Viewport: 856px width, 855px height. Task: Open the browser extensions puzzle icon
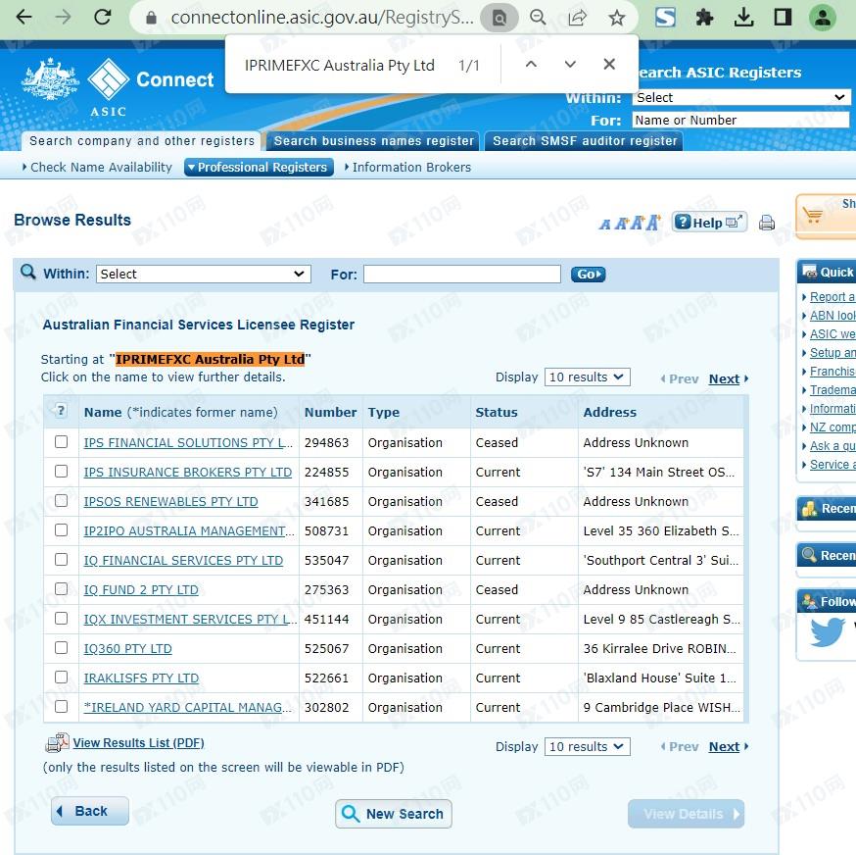(x=704, y=18)
